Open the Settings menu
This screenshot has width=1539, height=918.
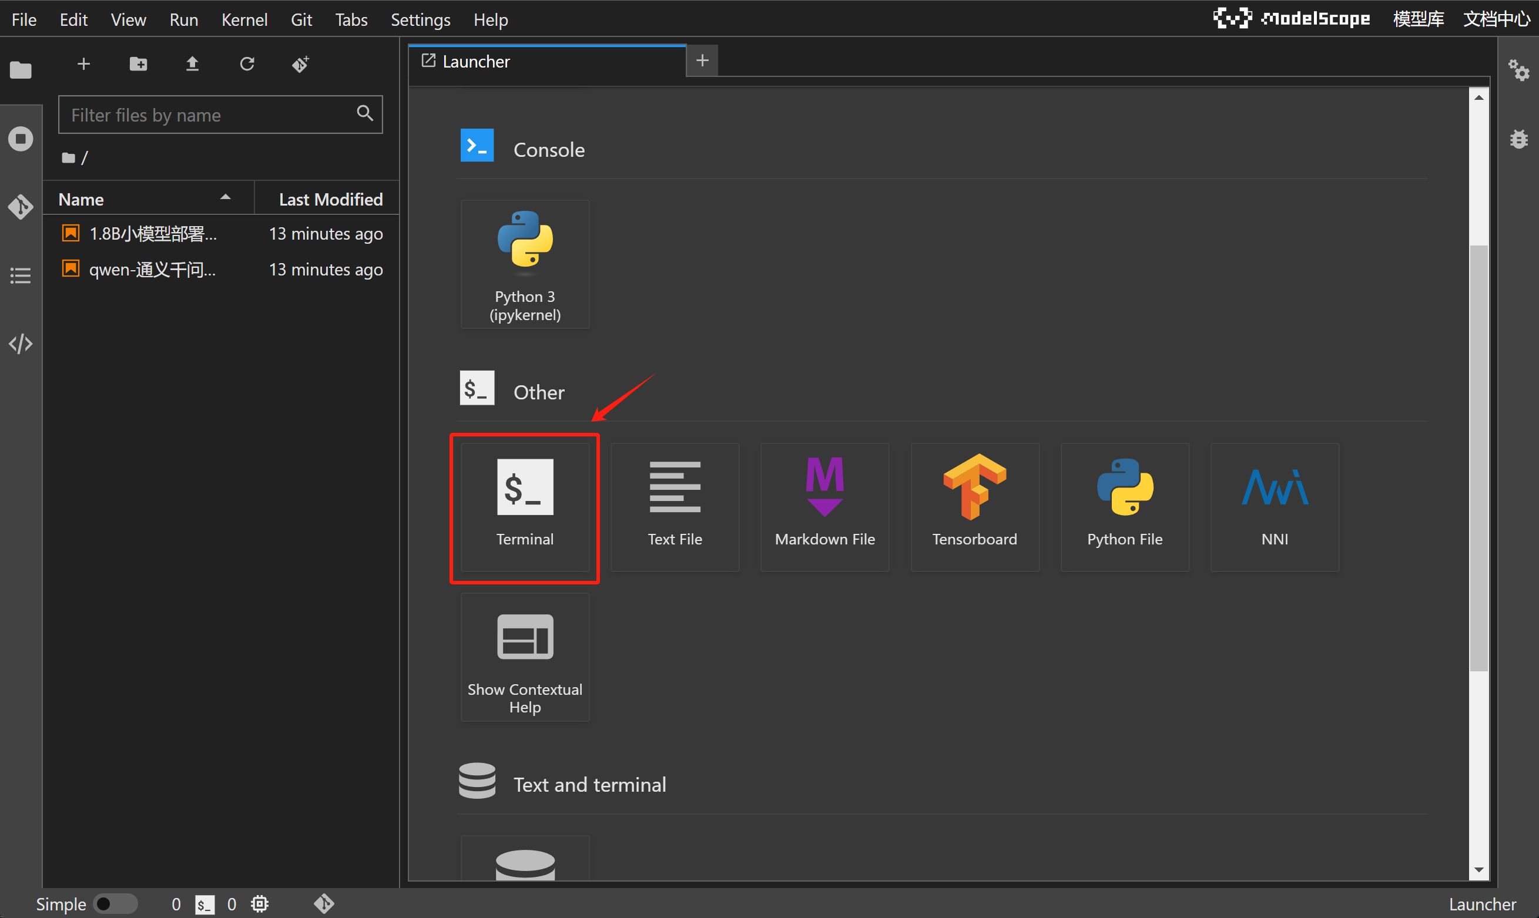coord(420,20)
